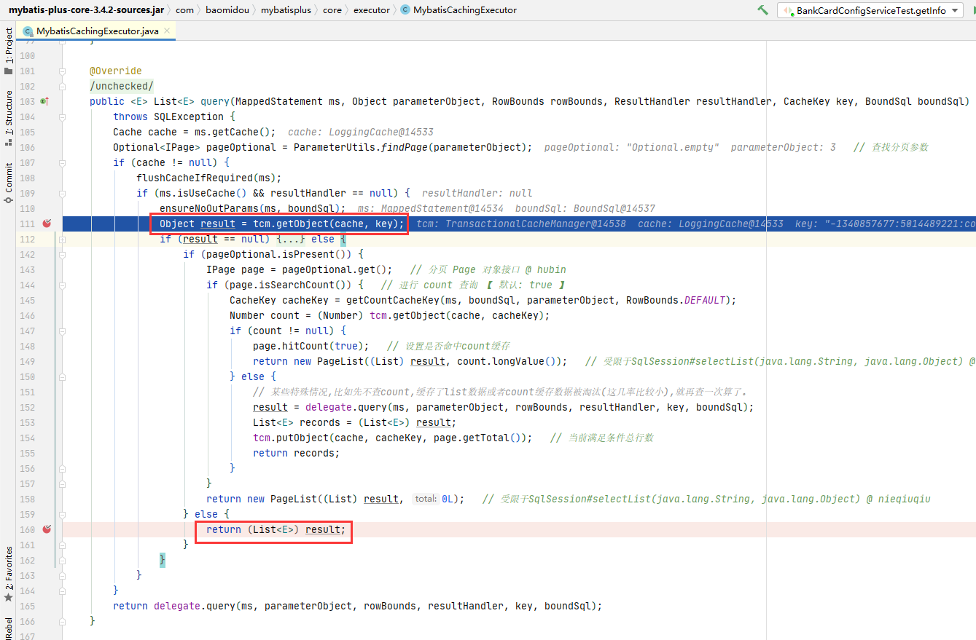Open the Rebel tool window
Screen dimensions: 976x640
click(x=7, y=628)
